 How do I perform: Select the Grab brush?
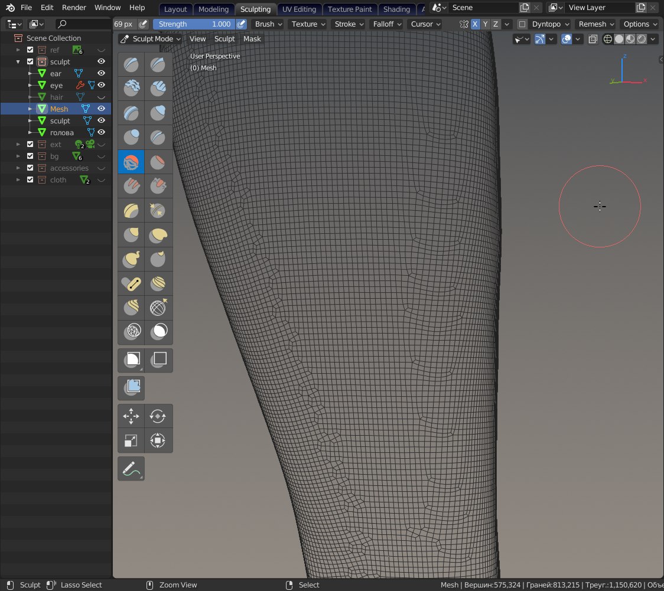click(x=131, y=234)
